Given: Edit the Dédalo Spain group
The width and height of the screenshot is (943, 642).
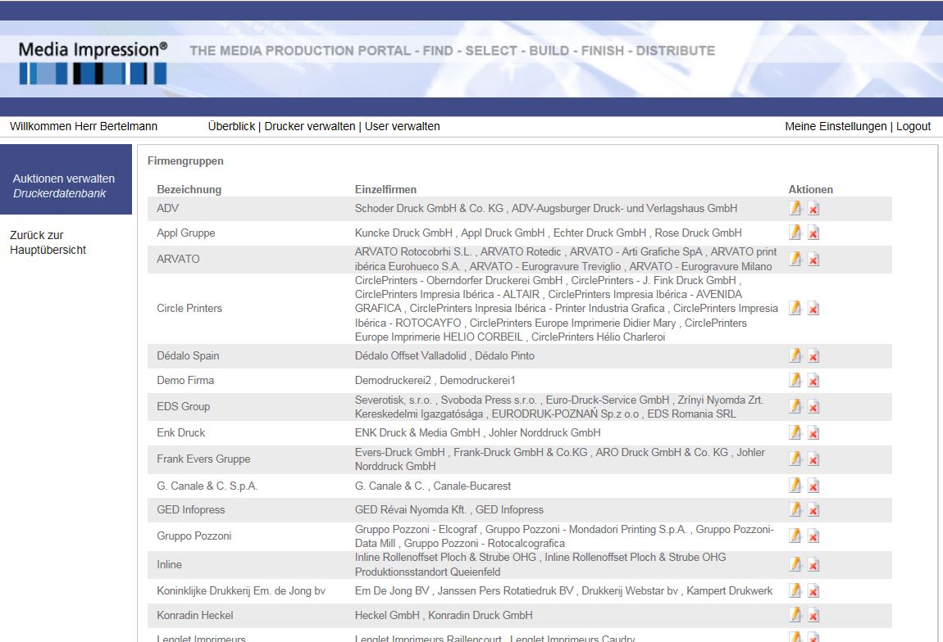Looking at the screenshot, I should click(x=795, y=356).
